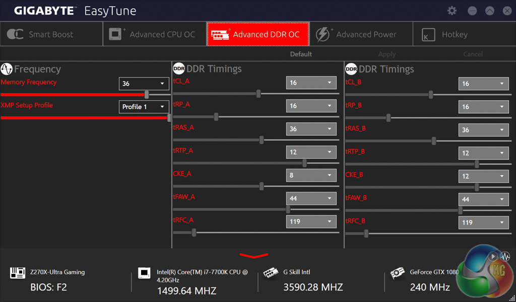Switch to the Smart Boost tab

pyautogui.click(x=51, y=34)
